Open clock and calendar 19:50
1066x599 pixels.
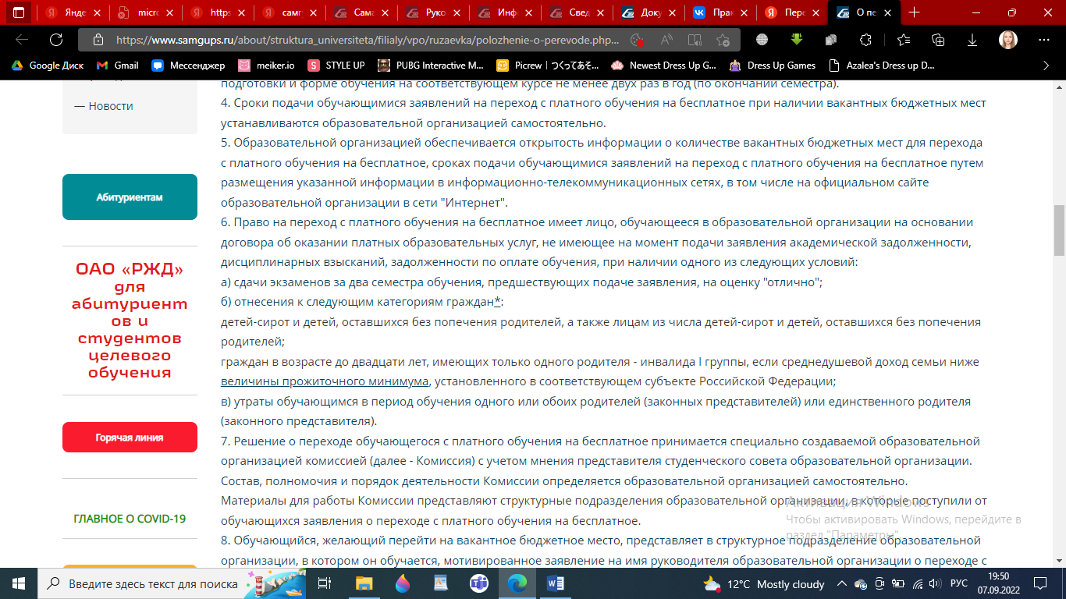pos(998,583)
